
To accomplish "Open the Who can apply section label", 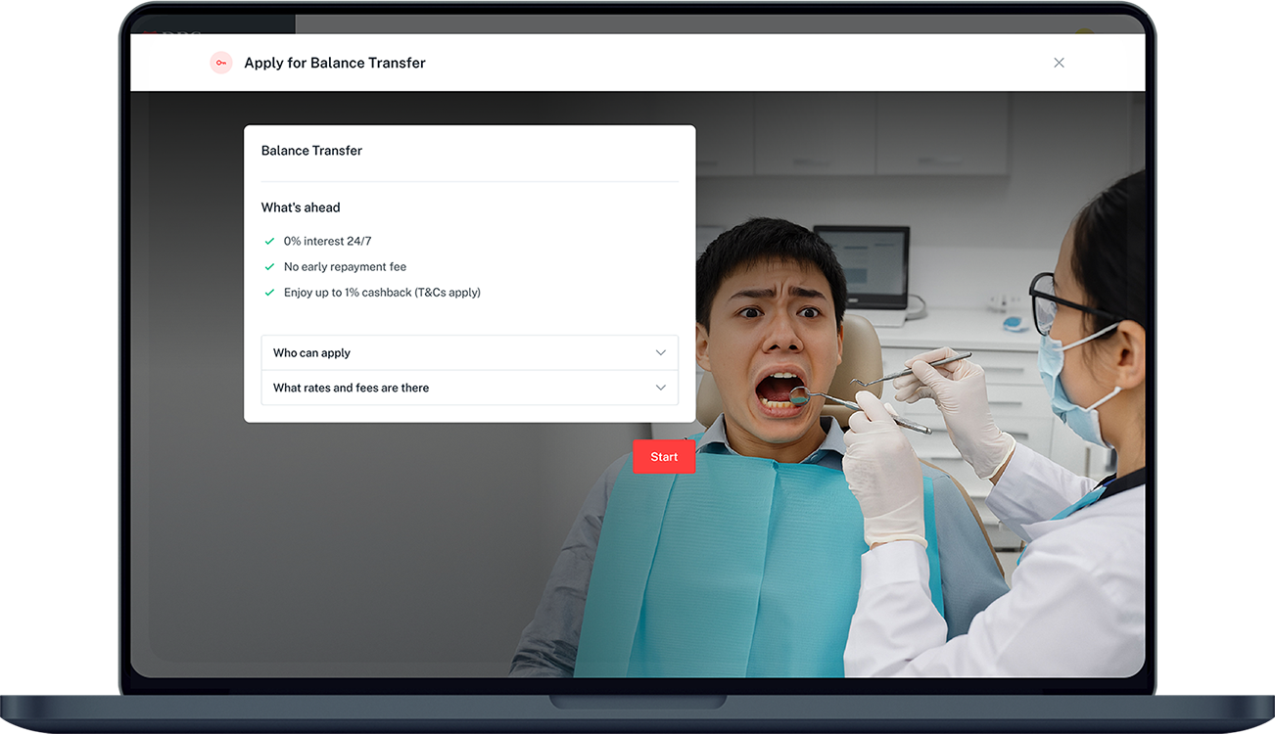I will click(311, 353).
